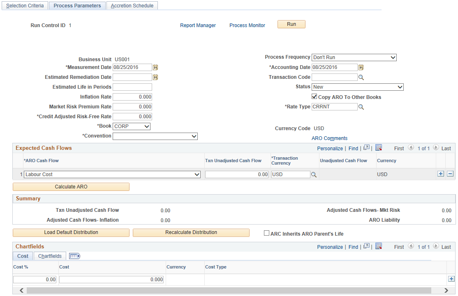Expand the Convention dropdown
Viewport: 458px width, 296px height.
[x=193, y=136]
